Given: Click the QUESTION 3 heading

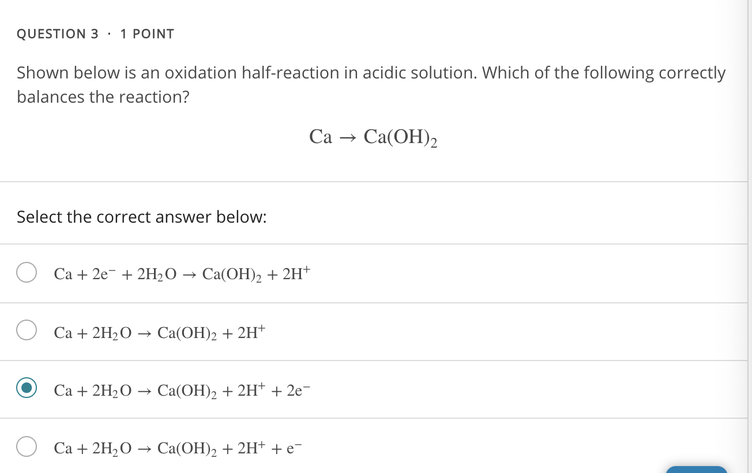Looking at the screenshot, I should pyautogui.click(x=57, y=33).
